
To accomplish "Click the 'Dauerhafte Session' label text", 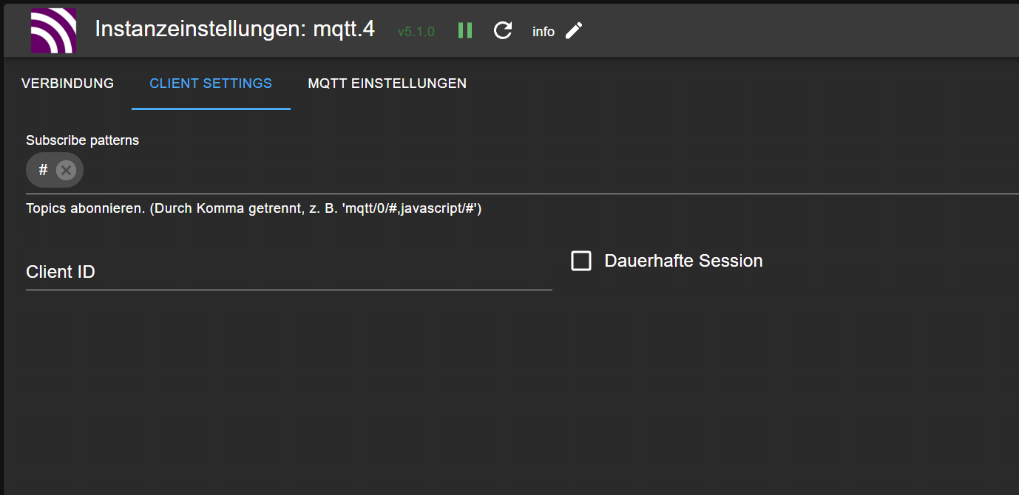I will [683, 261].
